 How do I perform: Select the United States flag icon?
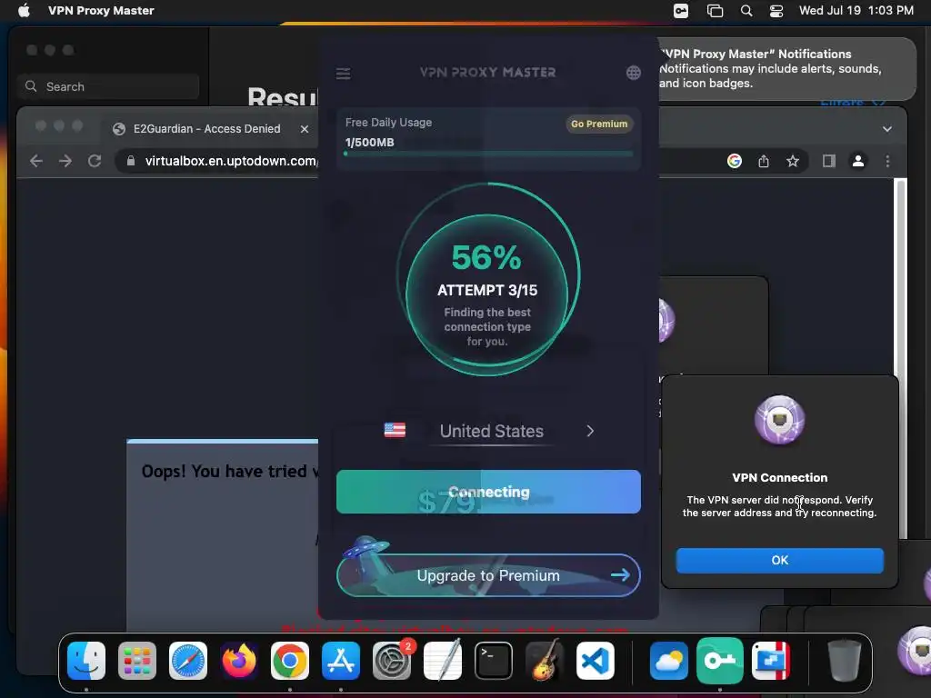(395, 430)
